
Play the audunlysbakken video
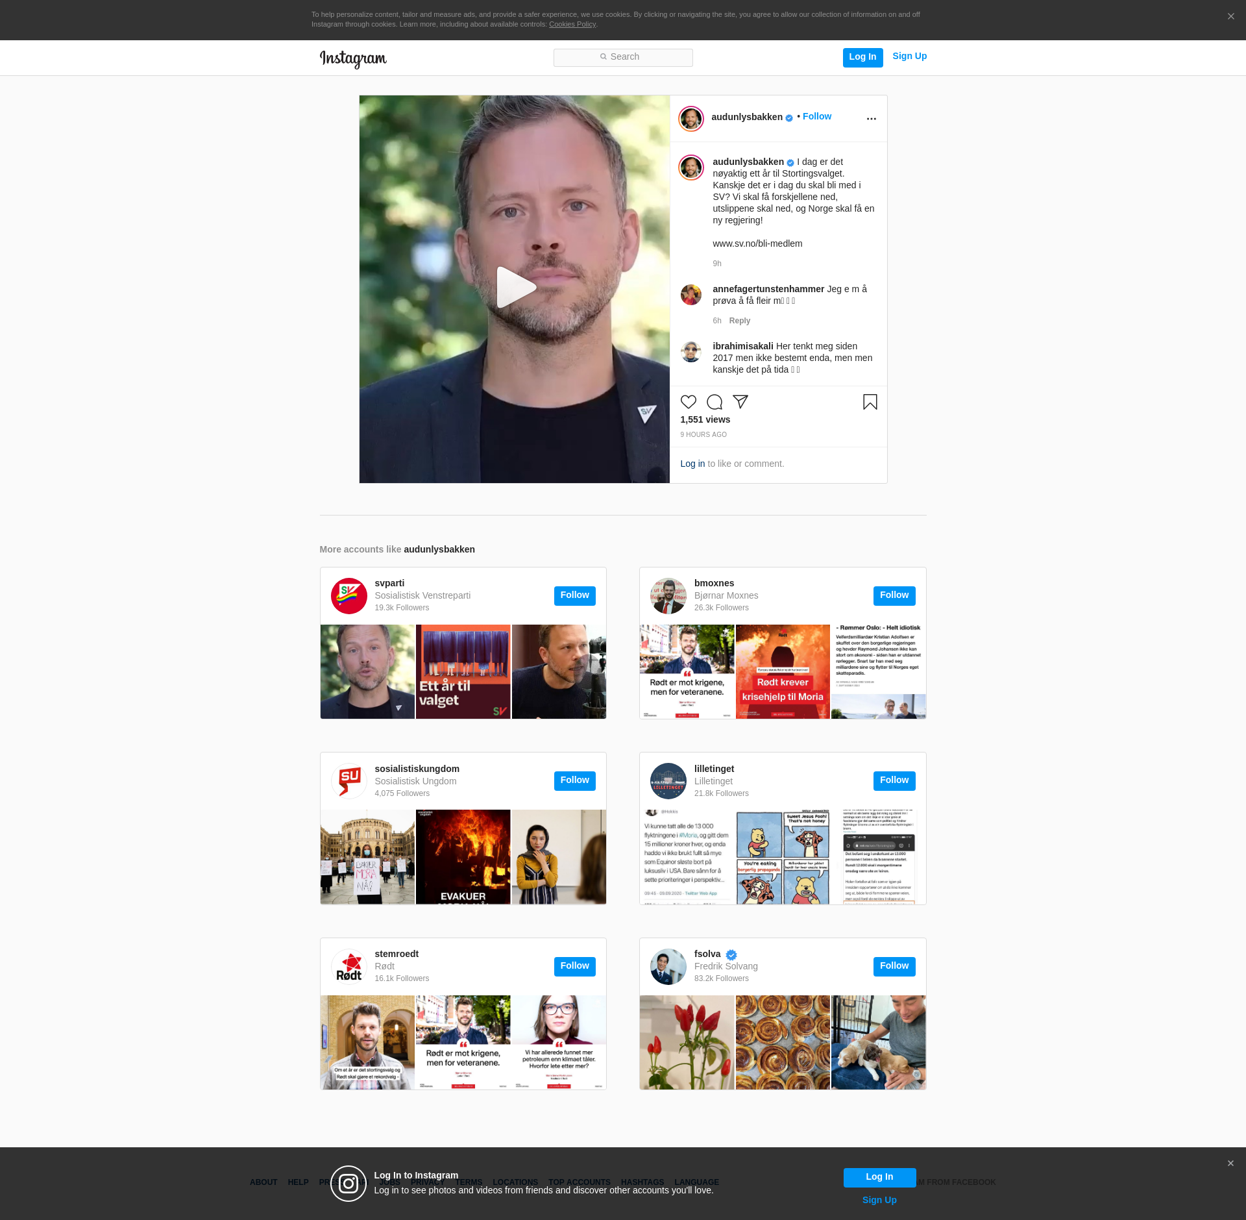tap(515, 287)
